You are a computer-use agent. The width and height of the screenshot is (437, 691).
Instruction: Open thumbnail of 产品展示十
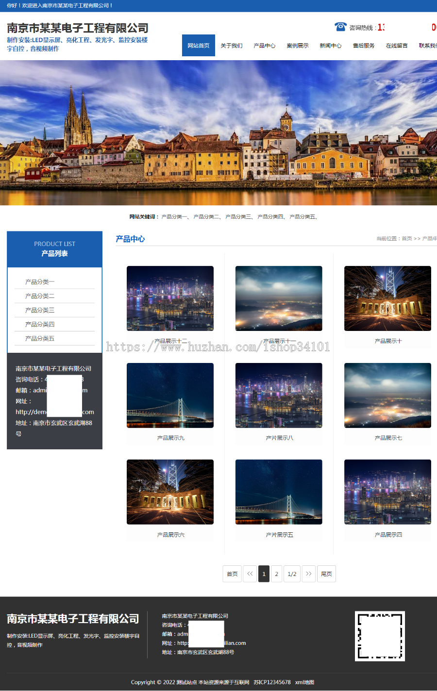[387, 298]
